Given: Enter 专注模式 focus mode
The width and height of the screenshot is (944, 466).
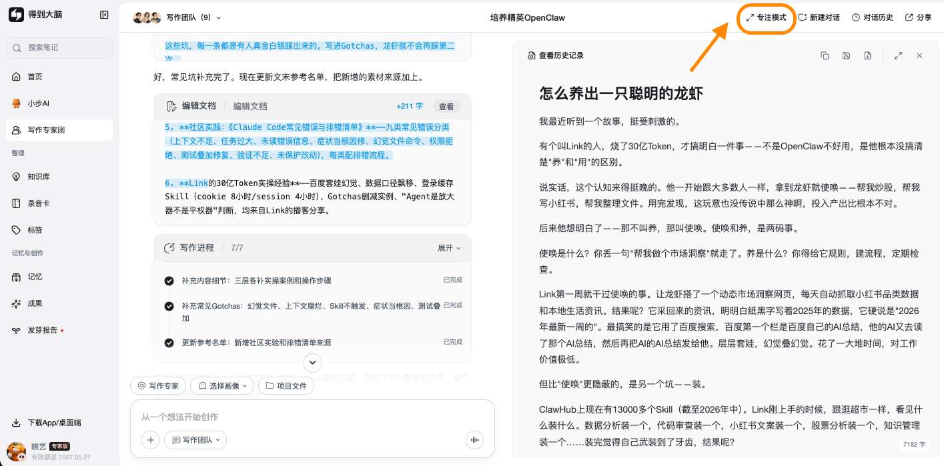Looking at the screenshot, I should pos(766,17).
